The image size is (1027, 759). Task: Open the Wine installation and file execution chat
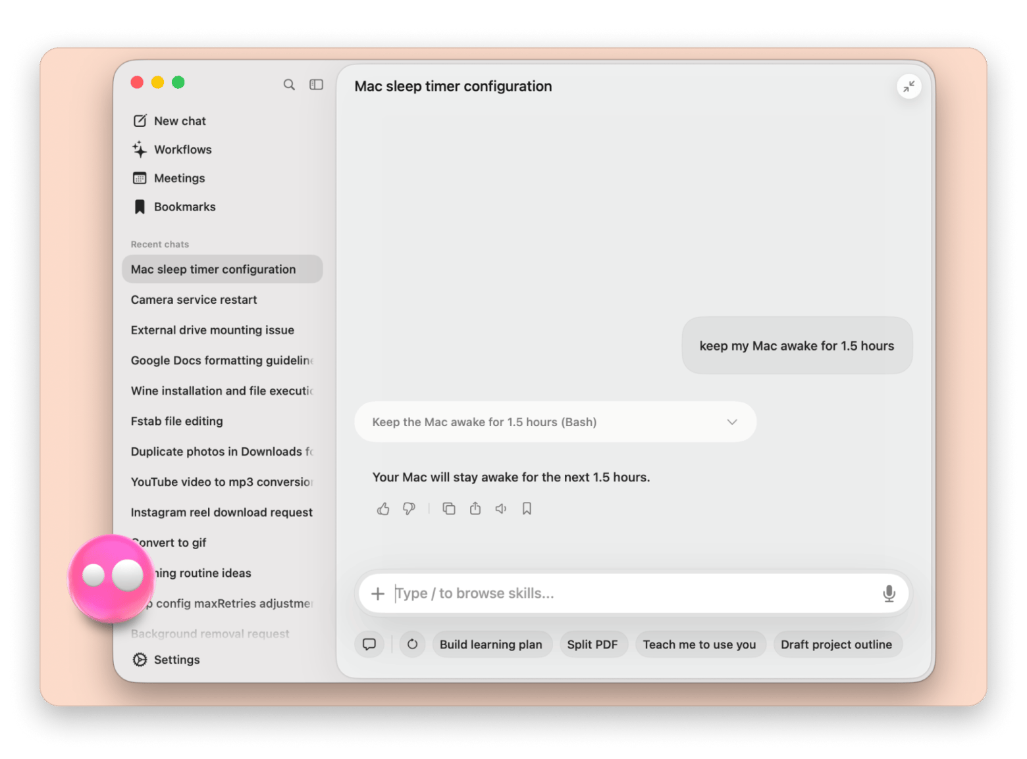(223, 391)
